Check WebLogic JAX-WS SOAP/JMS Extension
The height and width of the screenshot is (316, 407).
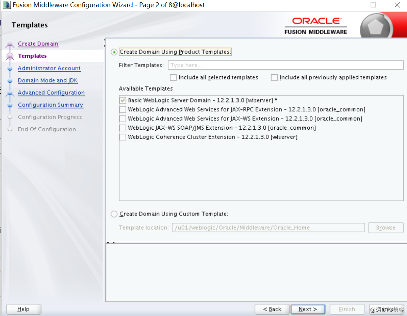[x=123, y=128]
